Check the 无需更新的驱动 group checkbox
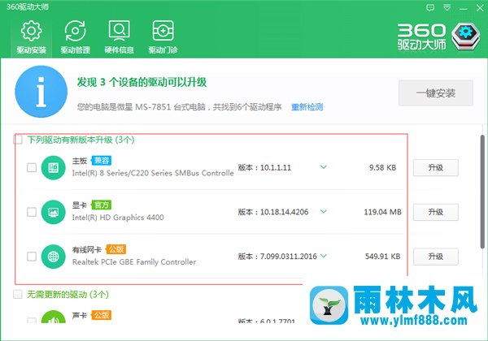The height and width of the screenshot is (341, 488). click(18, 294)
